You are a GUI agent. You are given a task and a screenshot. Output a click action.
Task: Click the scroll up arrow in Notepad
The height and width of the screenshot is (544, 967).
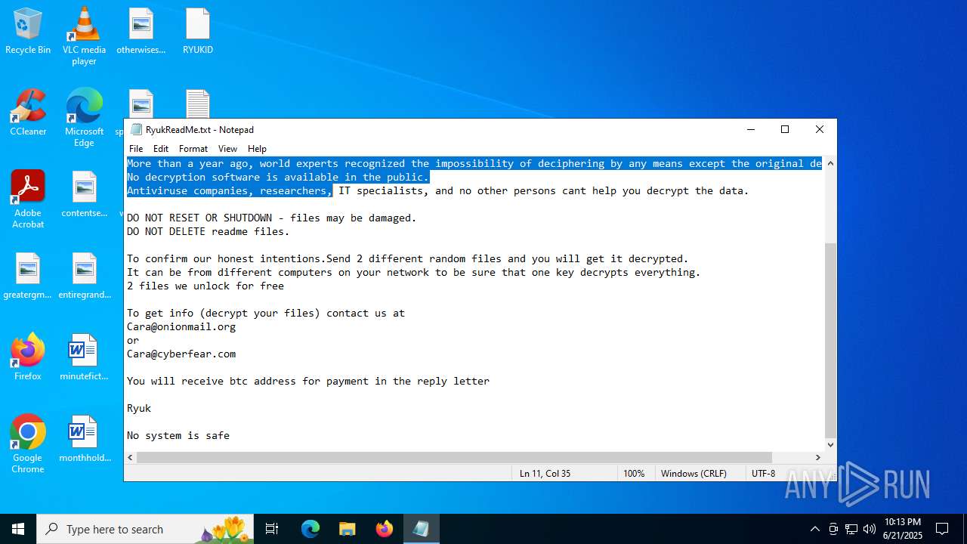point(830,163)
